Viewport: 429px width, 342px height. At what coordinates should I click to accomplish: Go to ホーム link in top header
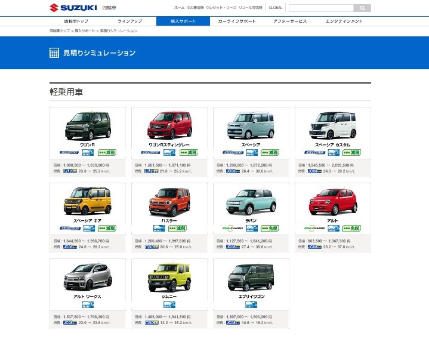coord(179,8)
